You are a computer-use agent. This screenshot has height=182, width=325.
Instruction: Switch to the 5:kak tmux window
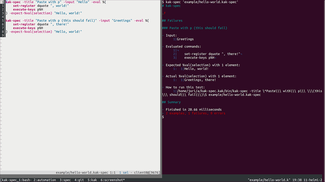click(92, 180)
